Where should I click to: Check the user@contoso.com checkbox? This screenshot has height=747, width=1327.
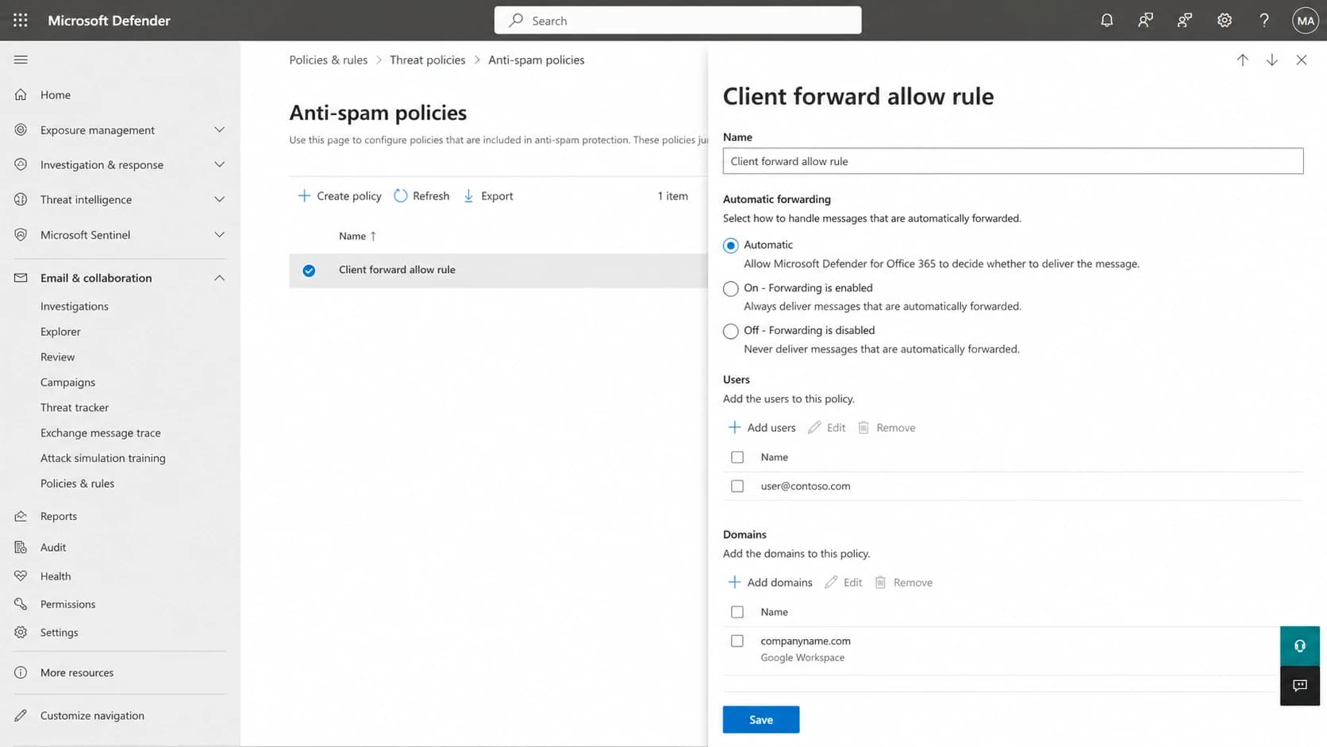(x=737, y=486)
